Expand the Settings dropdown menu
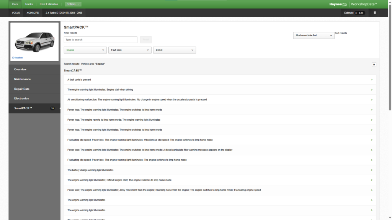This screenshot has width=392, height=220. tap(73, 4)
